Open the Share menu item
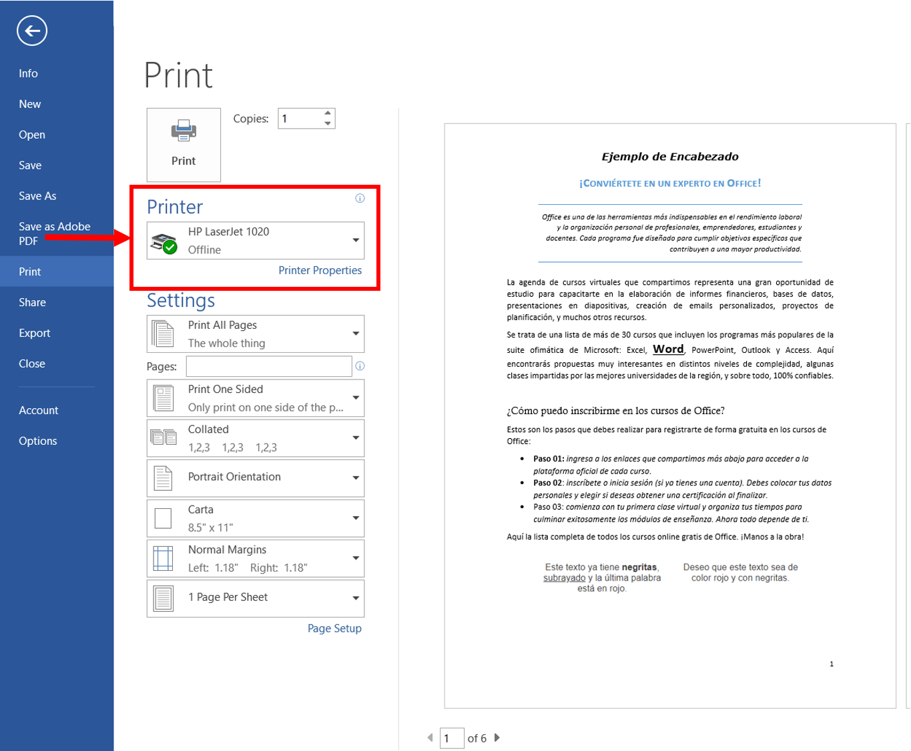The height and width of the screenshot is (751, 911). point(57,302)
